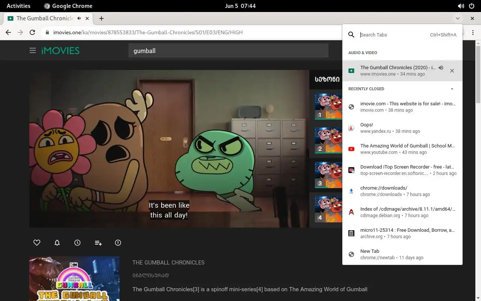Open Google Chrome app menu in top bar
Viewport: 481px width, 301px height.
68,6
